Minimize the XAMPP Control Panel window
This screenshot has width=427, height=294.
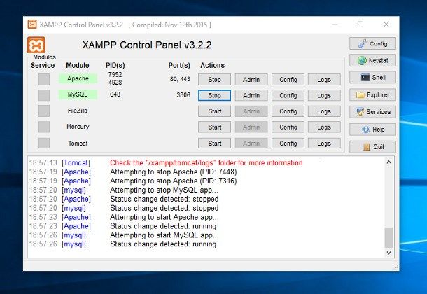(335, 24)
